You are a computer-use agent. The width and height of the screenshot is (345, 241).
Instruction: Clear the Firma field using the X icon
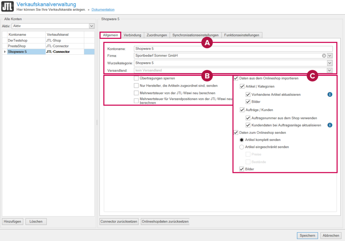pyautogui.click(x=324, y=56)
